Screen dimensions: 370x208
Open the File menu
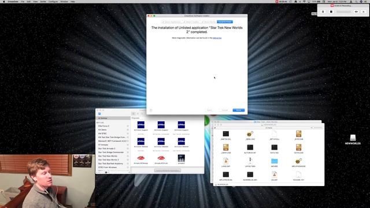coord(23,1)
